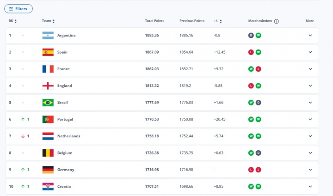
Task: Click Portugal's flag icon
Action: (x=48, y=119)
